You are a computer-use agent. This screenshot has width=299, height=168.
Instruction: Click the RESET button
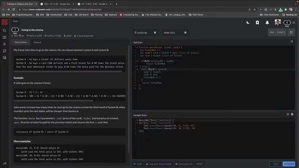199,164
